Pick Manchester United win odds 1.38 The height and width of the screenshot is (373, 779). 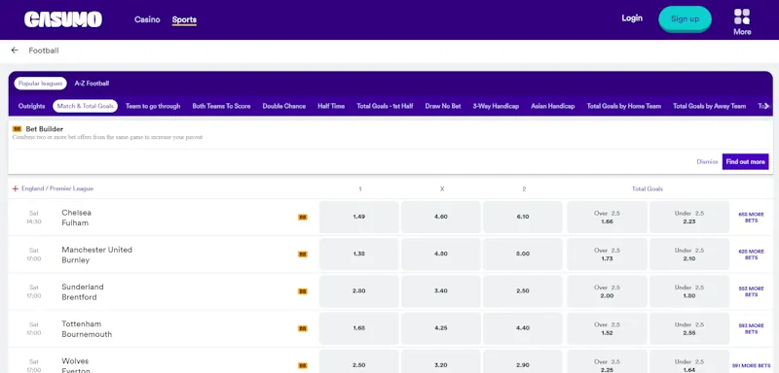[x=358, y=254]
